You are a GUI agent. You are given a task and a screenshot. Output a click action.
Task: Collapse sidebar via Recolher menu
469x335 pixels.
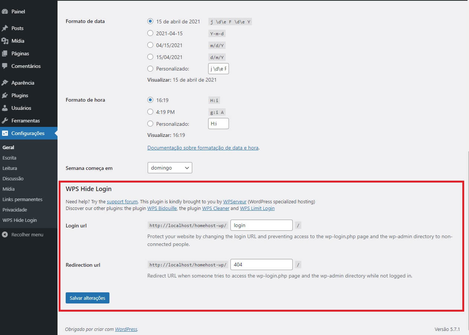(x=29, y=234)
